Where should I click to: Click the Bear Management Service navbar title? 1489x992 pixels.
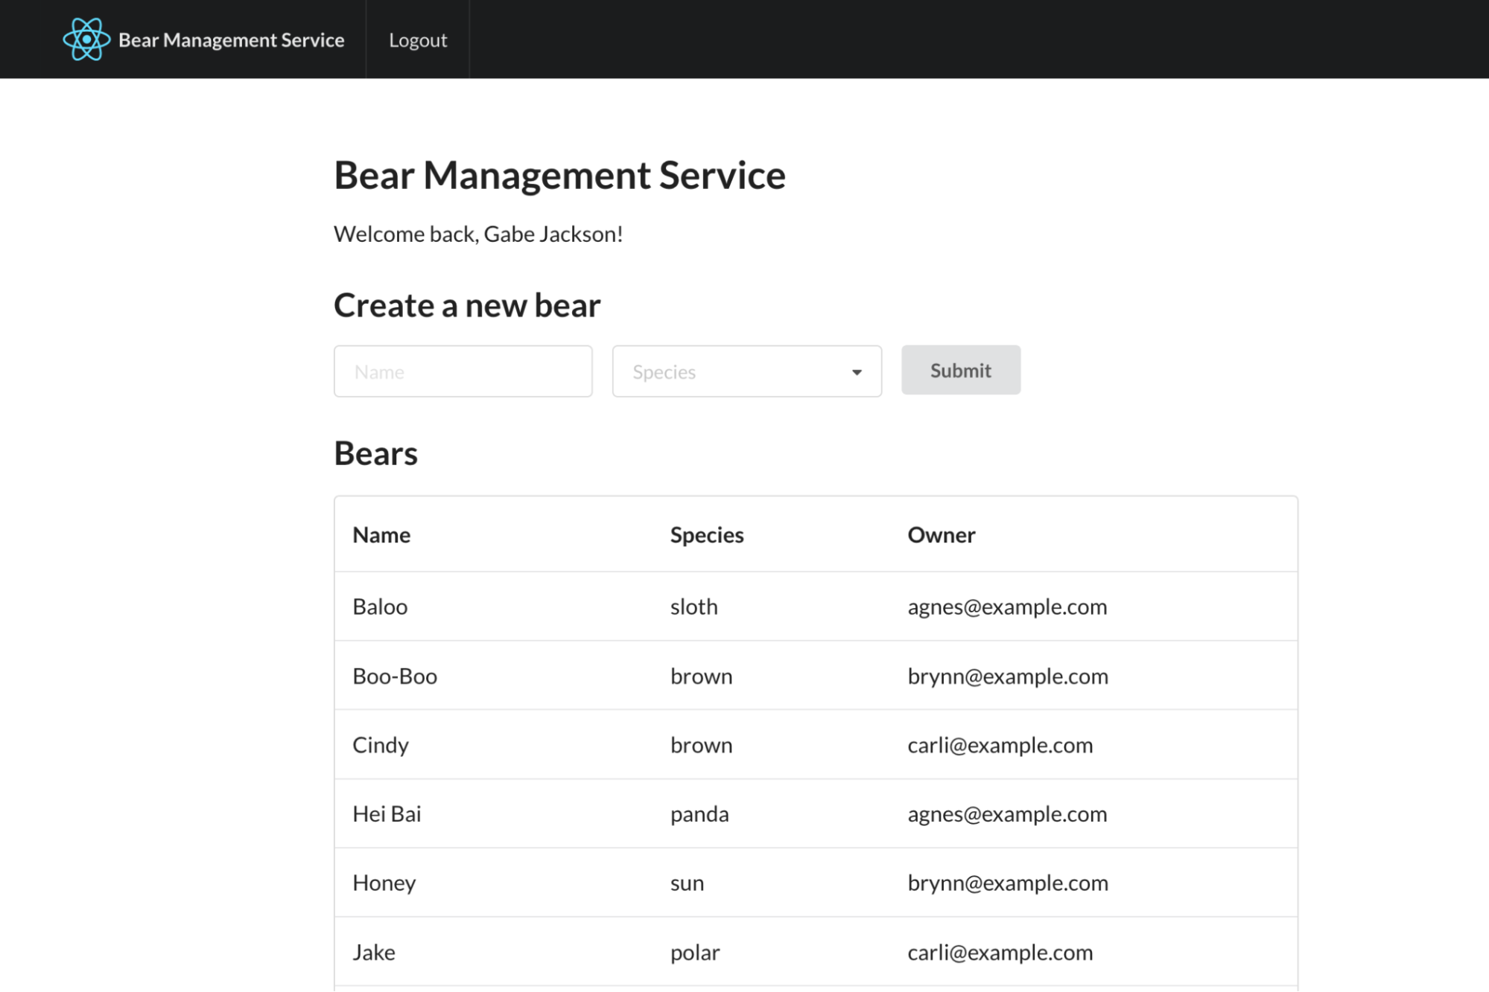pos(231,40)
